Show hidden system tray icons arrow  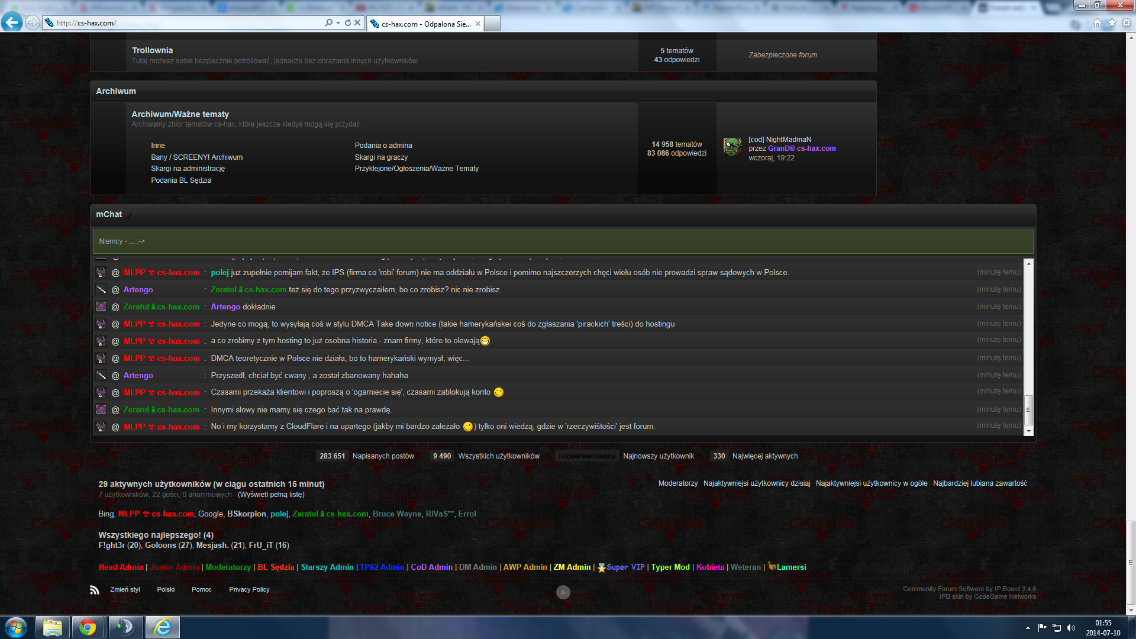tap(1028, 628)
